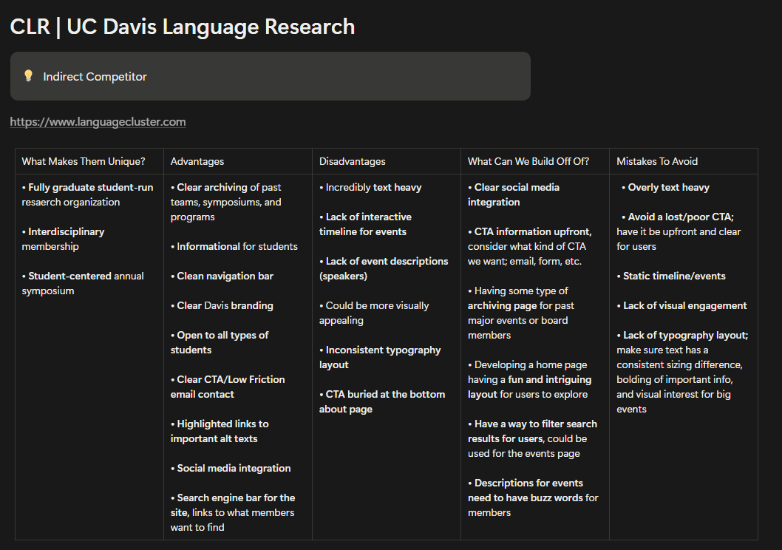Click Open to all types of students
This screenshot has height=550, width=782.
220,342
